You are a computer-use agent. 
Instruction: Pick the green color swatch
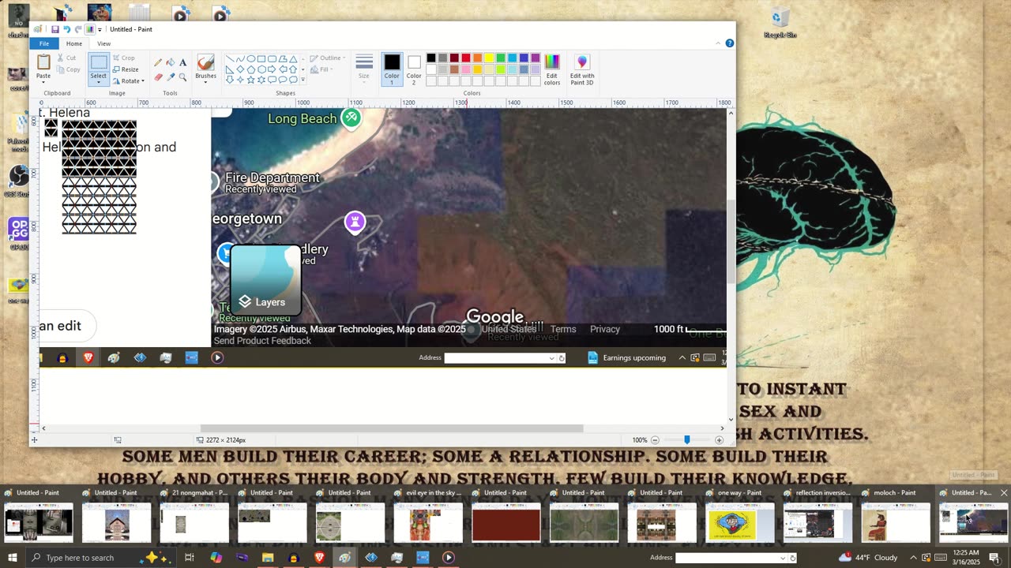point(501,58)
